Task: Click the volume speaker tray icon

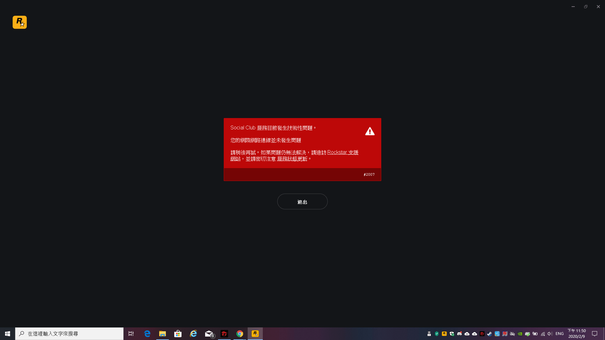Action: (550, 334)
